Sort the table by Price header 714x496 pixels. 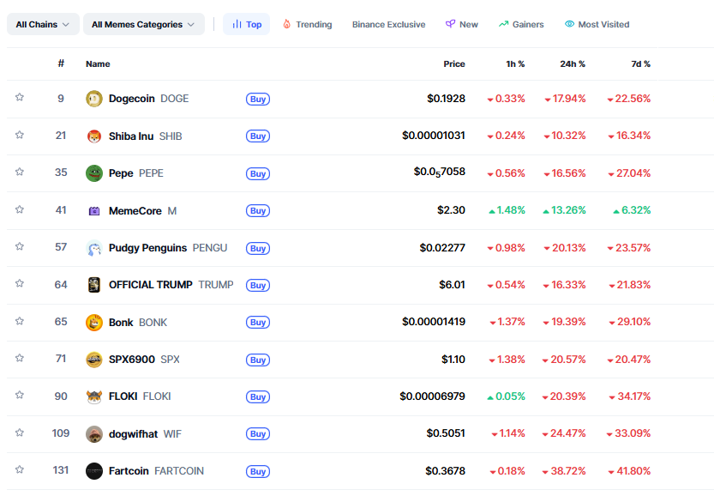coord(454,64)
